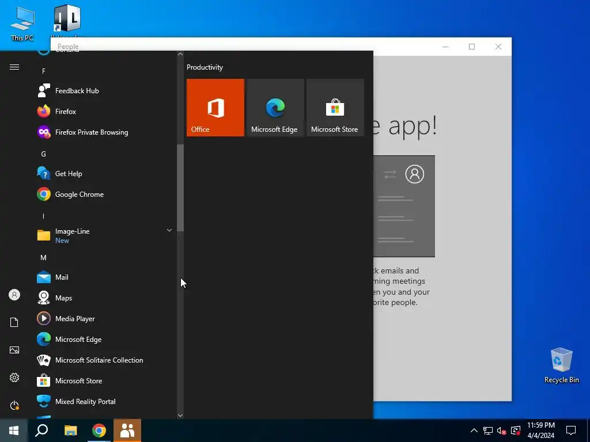Jump to letter M section header

click(44, 257)
